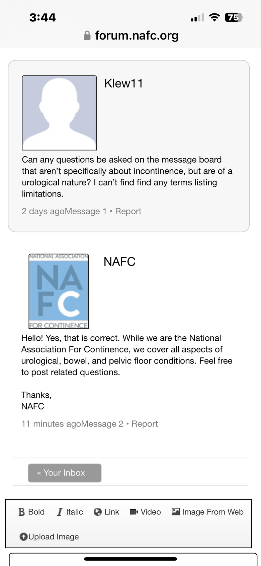Tap the Wi-Fi status icon

(214, 17)
